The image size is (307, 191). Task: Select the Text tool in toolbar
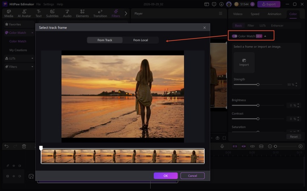pos(39,14)
